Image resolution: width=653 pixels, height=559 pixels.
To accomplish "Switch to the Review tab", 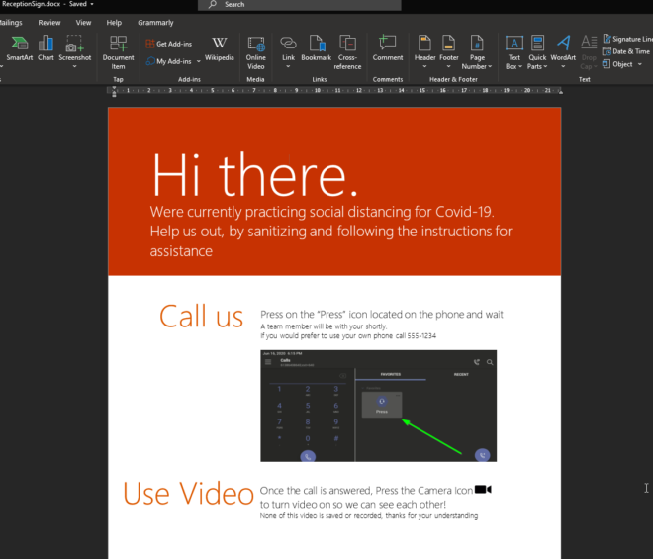I will pyautogui.click(x=49, y=22).
